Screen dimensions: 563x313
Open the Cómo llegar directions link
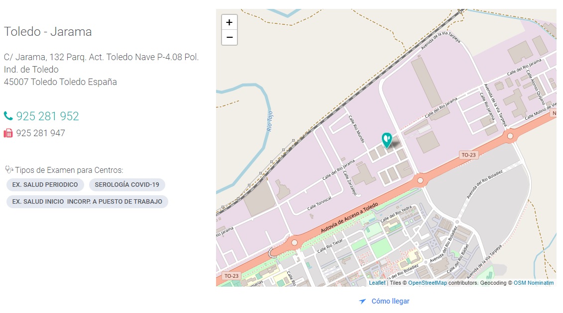(390, 302)
